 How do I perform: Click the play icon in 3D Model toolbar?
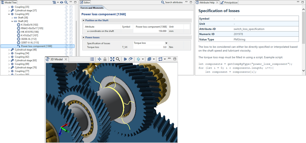125,59
